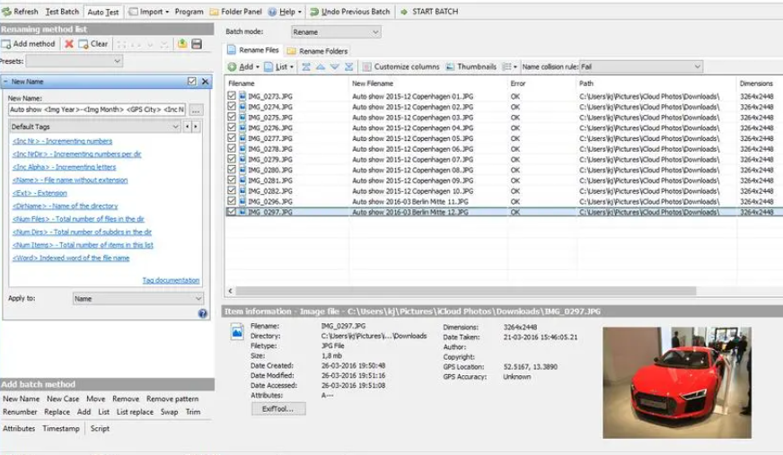
Task: Add the Script batch method
Action: pyautogui.click(x=100, y=428)
